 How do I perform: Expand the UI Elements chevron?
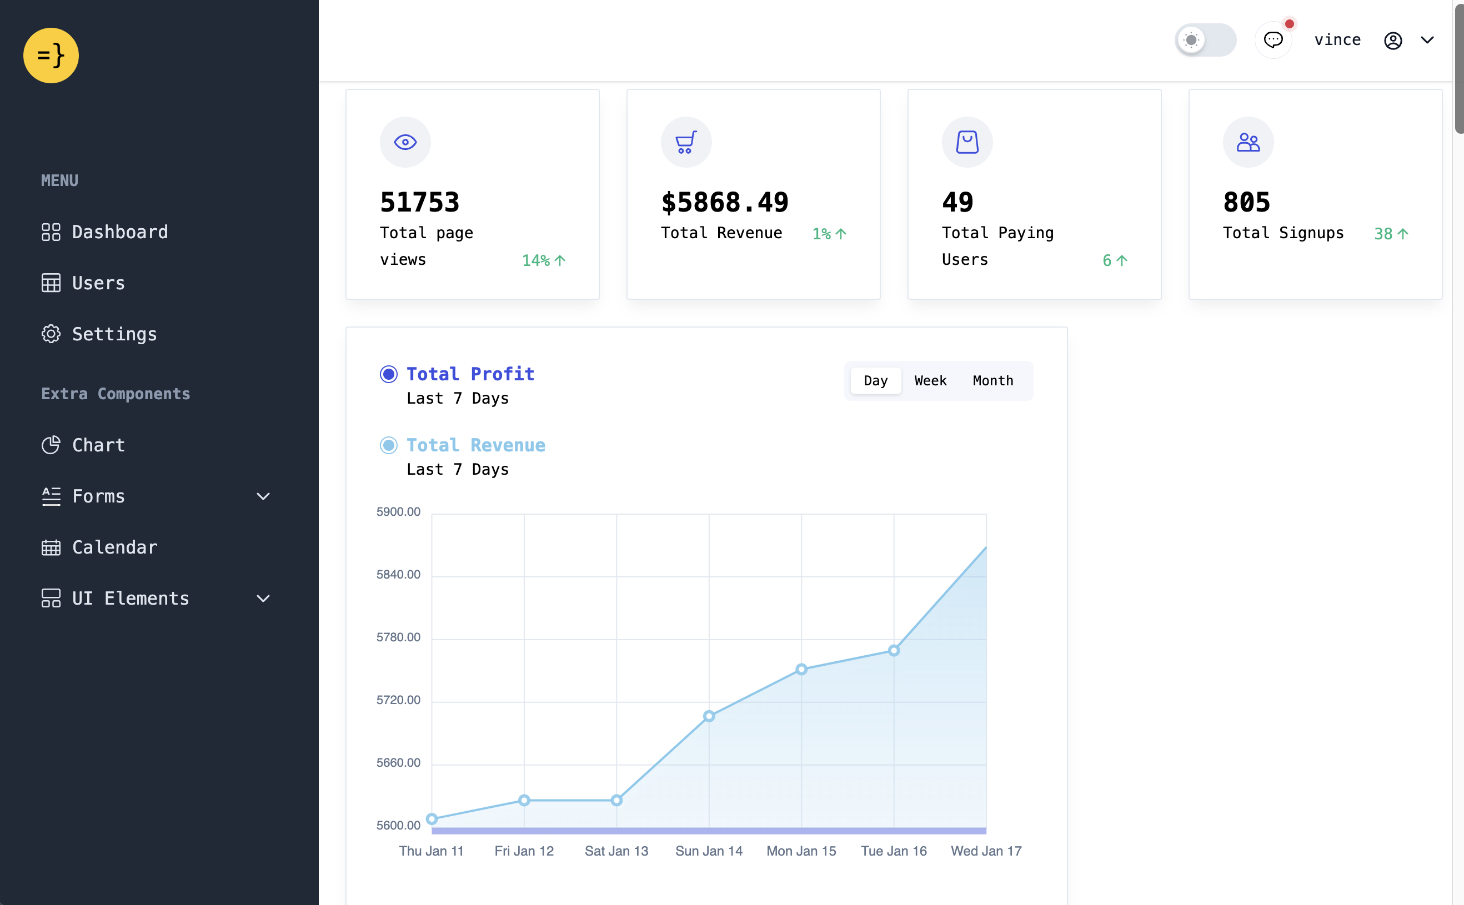click(x=263, y=598)
